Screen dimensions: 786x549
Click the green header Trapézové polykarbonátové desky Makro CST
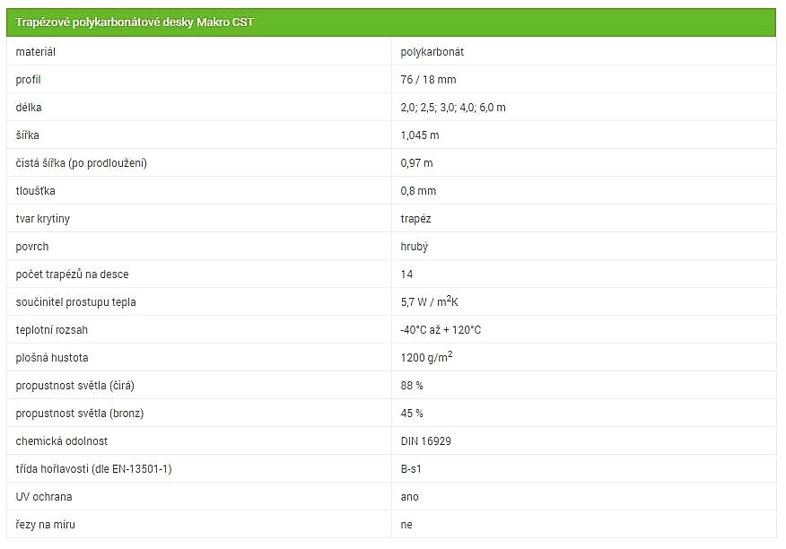pyautogui.click(x=391, y=22)
